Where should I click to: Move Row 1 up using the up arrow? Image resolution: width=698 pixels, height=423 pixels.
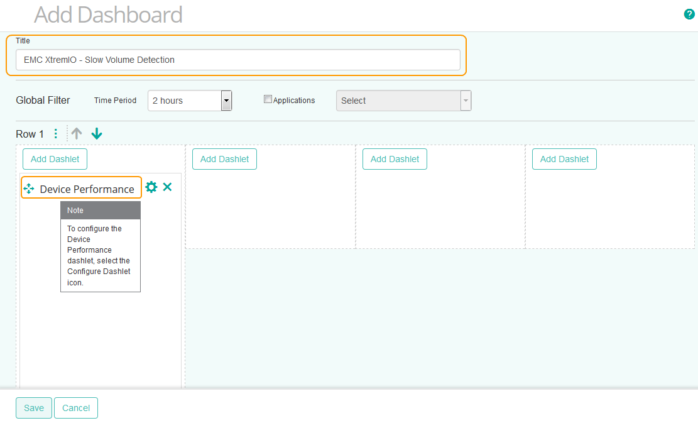click(x=76, y=133)
